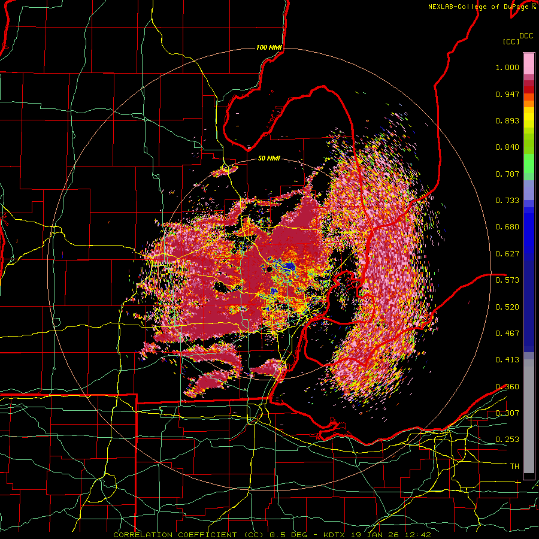539x539 pixels.
Task: Click the 0.893 color scale value
Action: tap(507, 120)
